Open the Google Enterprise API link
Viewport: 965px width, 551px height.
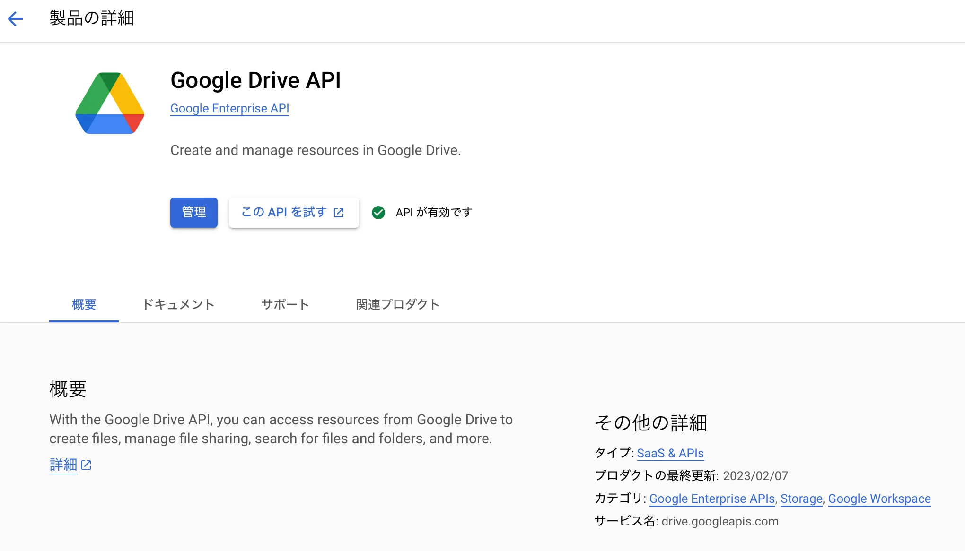point(229,108)
